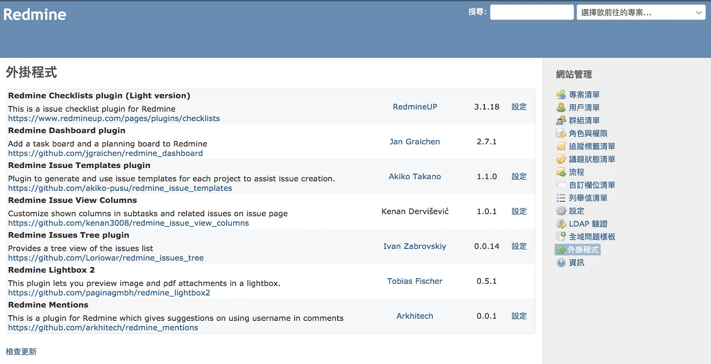Open the 選擇欲前往的專案 project dropdown
This screenshot has height=364, width=711.
pos(641,13)
